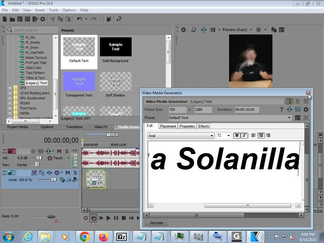The image size is (324, 243).
Task: Enable preview on external monitor icon
Action: (194, 30)
